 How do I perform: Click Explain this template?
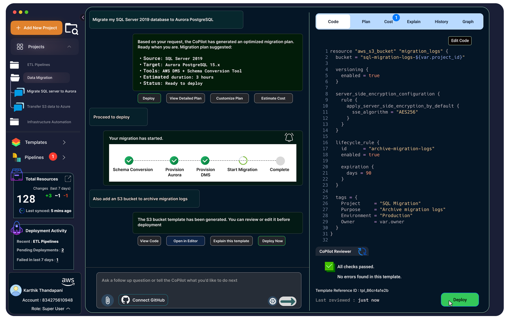pos(231,241)
